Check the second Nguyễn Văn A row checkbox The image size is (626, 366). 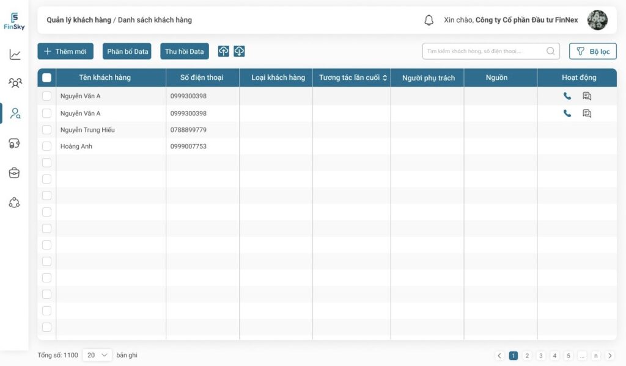point(46,113)
